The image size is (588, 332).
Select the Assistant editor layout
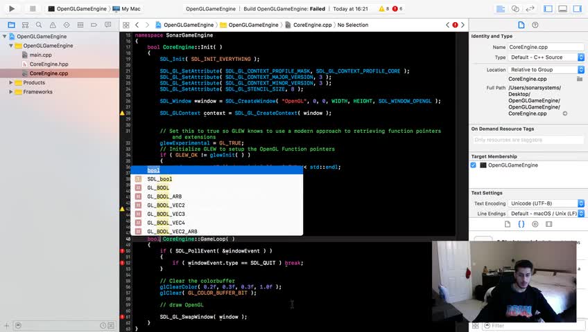coord(515,8)
